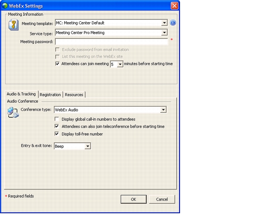Click the 'Required fields' note text
Image resolution: width=253 pixels, height=222 pixels.
[21, 196]
